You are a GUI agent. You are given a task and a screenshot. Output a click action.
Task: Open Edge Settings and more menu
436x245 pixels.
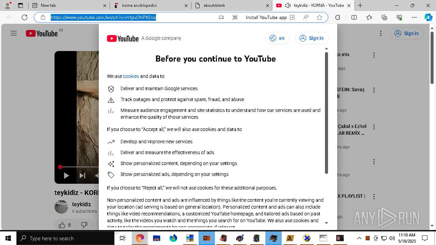tap(414, 17)
